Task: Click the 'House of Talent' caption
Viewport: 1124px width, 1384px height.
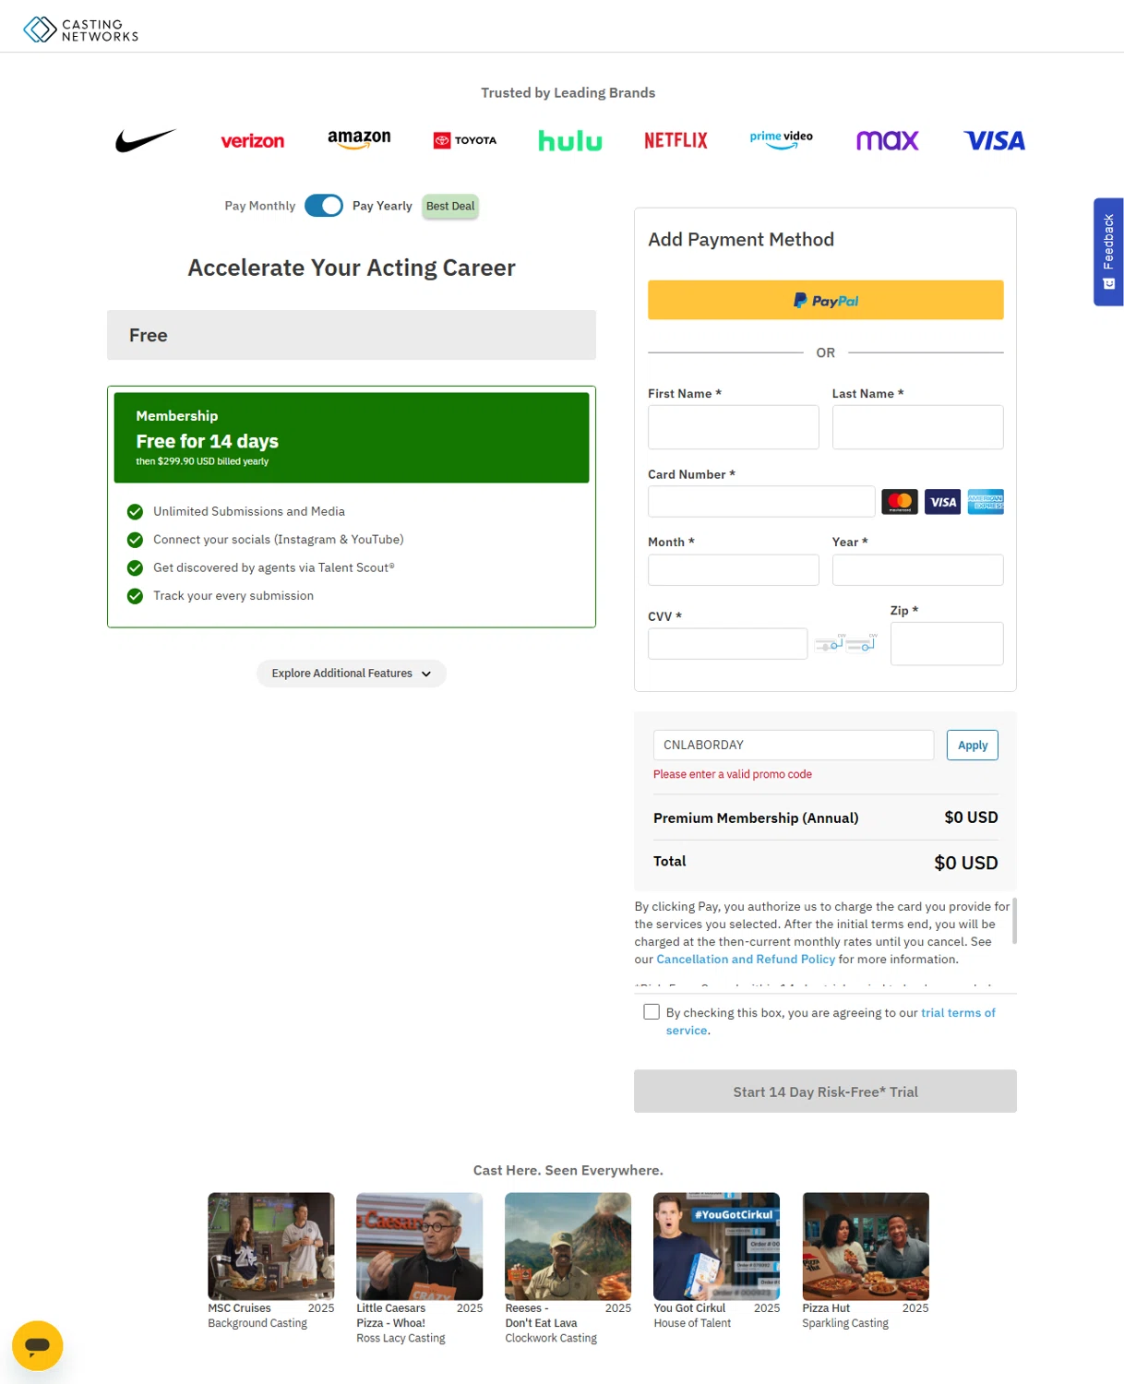Action: 692,1323
